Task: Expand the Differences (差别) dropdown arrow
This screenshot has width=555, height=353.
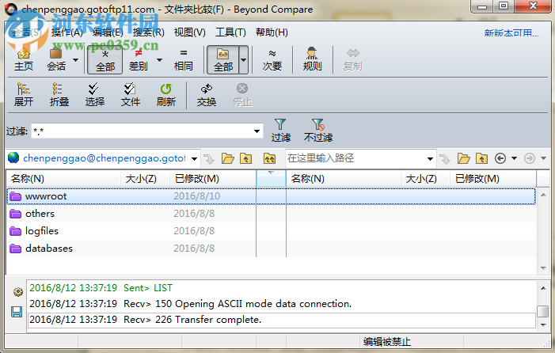Action: tap(160, 60)
